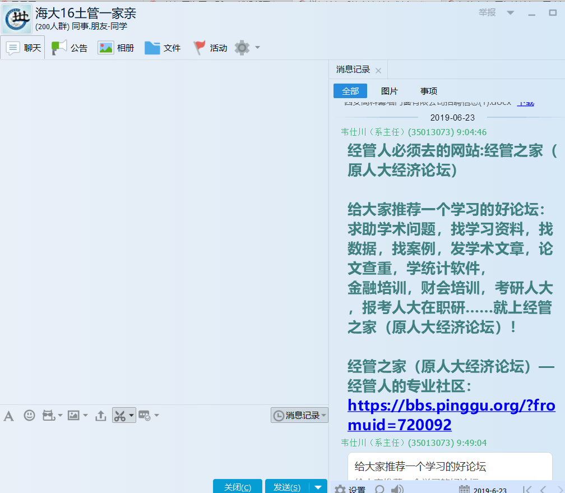Image resolution: width=565 pixels, height=493 pixels.
Task: Click the speaker icon in record footer
Action: click(397, 489)
